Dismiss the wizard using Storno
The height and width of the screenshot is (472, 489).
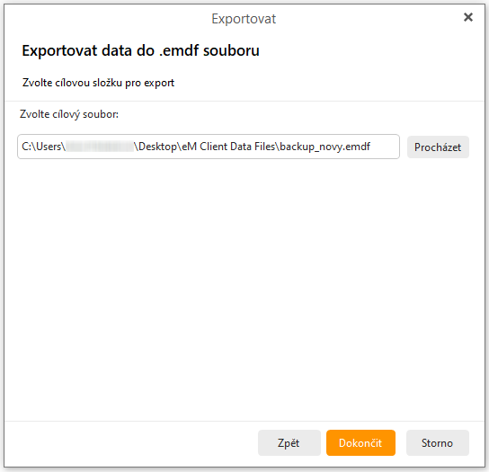tap(438, 442)
